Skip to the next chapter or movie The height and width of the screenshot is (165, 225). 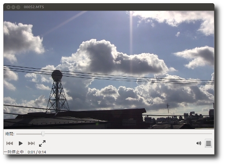click(31, 143)
